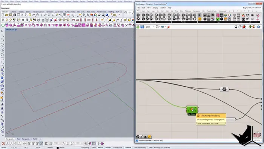264x149 pixels.
Task: Click the green power icon in pink plugin toolbar
Action: (3, 25)
